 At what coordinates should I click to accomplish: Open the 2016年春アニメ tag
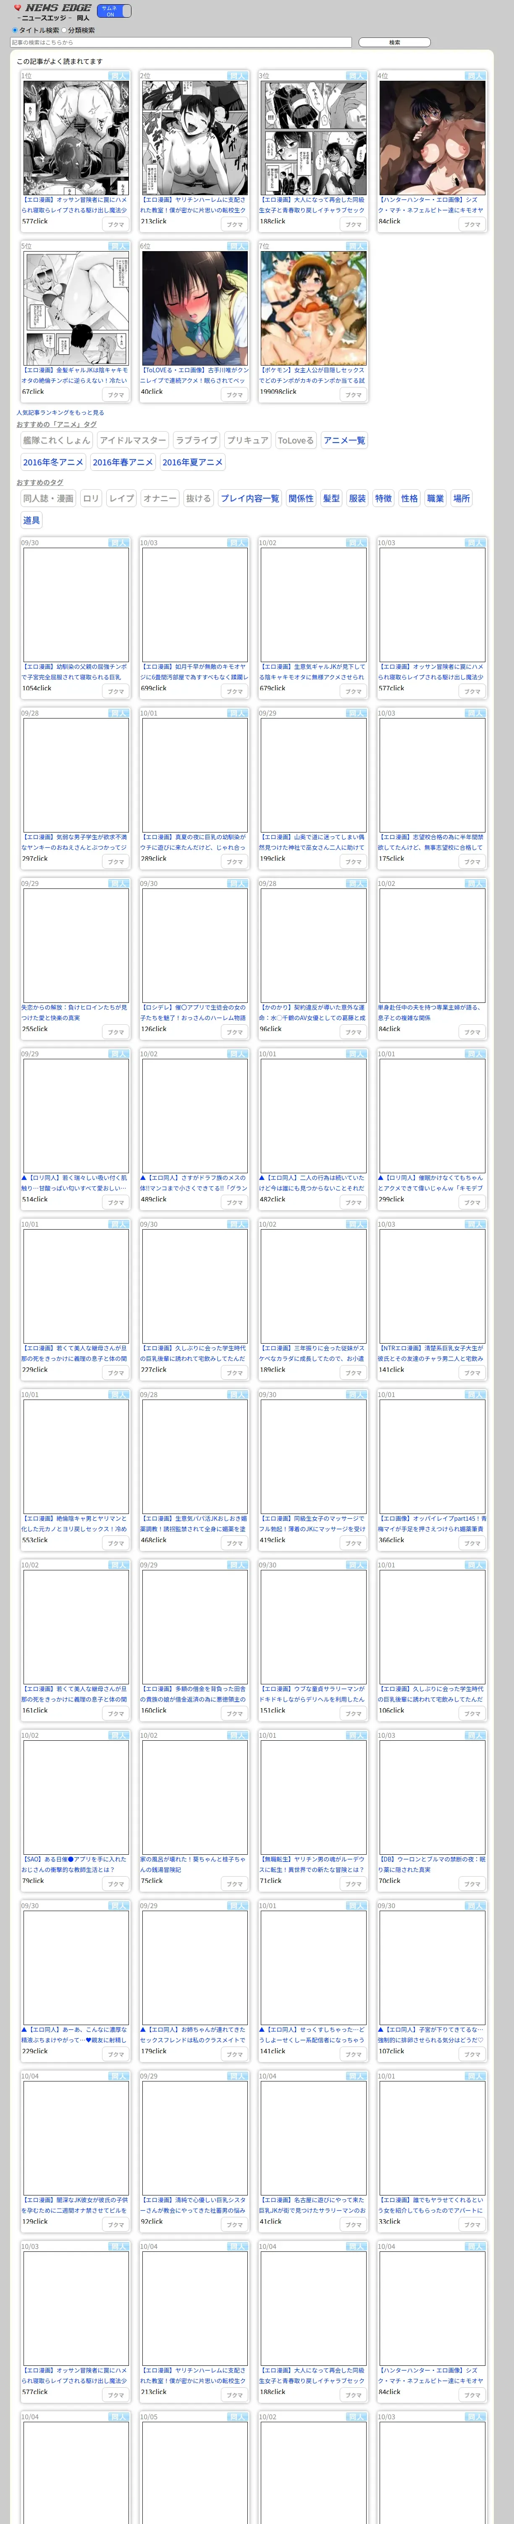tap(123, 462)
